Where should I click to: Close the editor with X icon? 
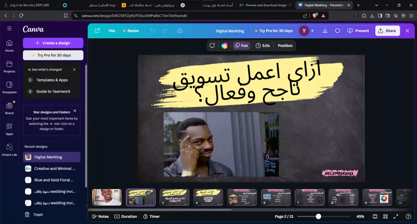point(407,31)
